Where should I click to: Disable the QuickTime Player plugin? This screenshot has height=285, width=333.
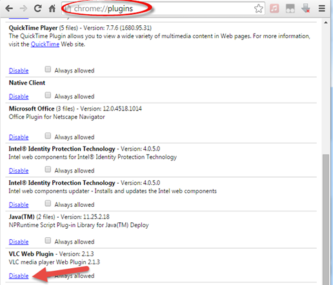[x=19, y=70]
